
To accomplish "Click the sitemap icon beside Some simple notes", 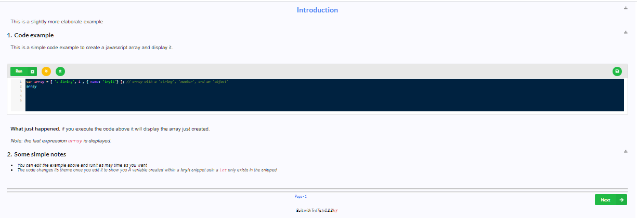I will click(x=626, y=152).
